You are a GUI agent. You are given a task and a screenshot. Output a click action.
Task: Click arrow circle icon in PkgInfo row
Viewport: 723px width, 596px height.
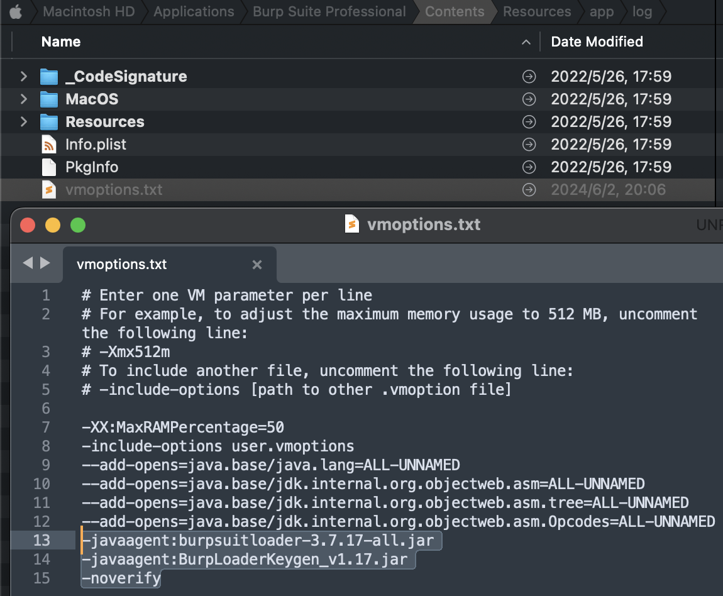[x=529, y=167]
